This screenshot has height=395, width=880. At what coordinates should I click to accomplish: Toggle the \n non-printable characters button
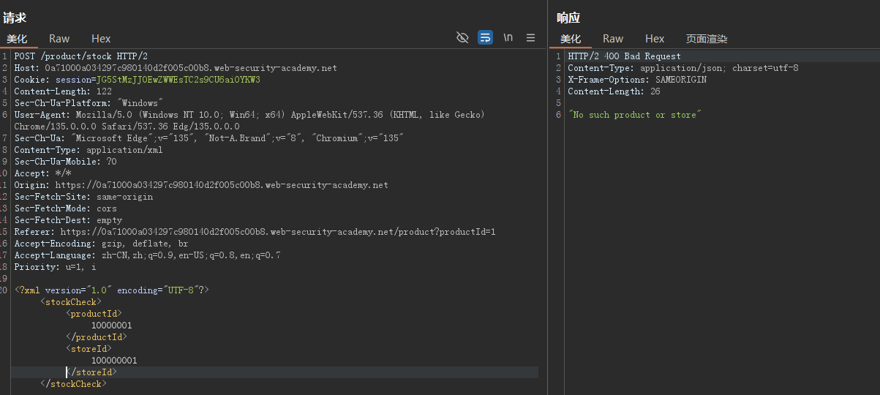click(508, 37)
